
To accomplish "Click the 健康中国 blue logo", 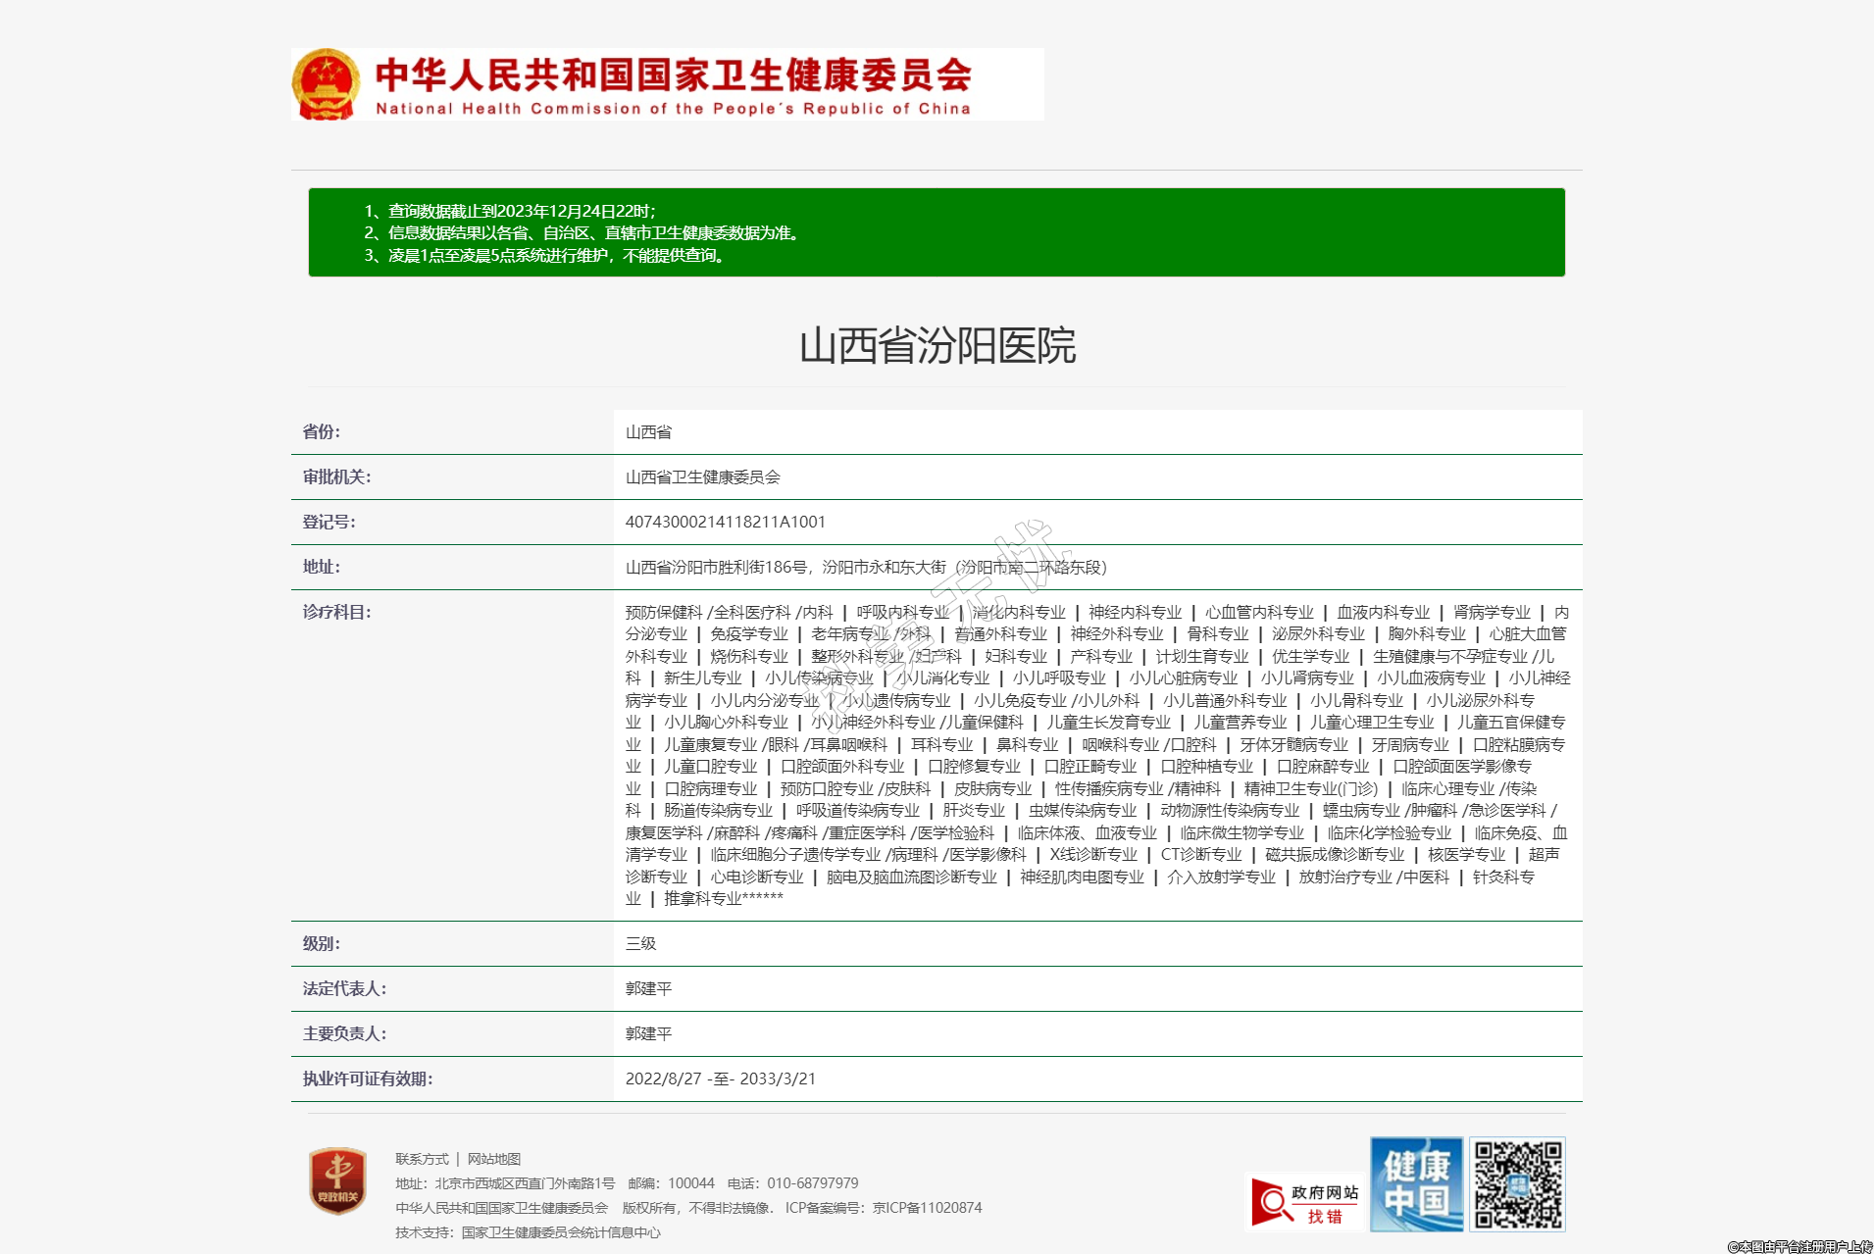I will 1416,1184.
